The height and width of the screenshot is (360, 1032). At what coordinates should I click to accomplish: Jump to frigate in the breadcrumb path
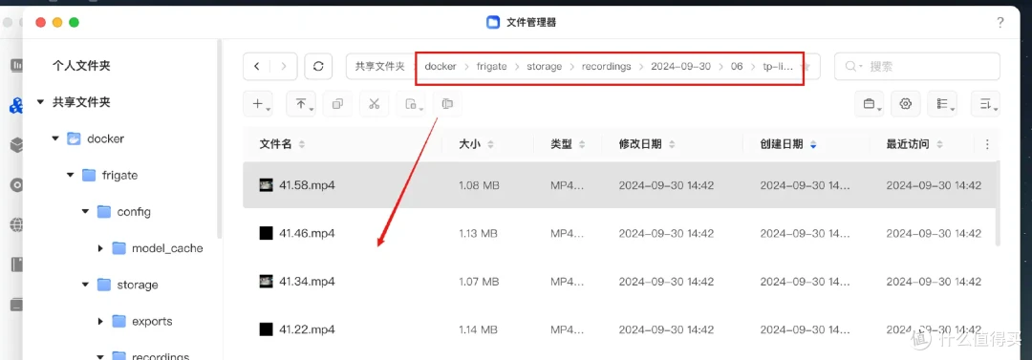pyautogui.click(x=492, y=67)
